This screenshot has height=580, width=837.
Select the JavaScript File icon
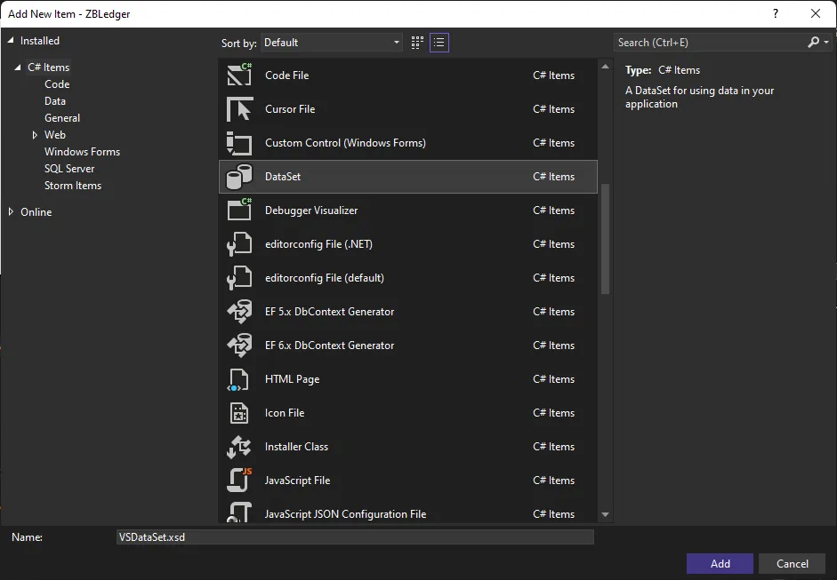pyautogui.click(x=239, y=481)
